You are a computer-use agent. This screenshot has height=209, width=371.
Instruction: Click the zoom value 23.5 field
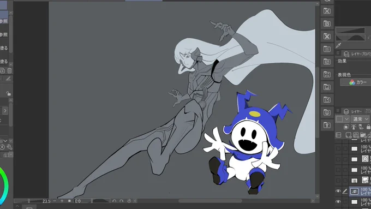(x=46, y=201)
